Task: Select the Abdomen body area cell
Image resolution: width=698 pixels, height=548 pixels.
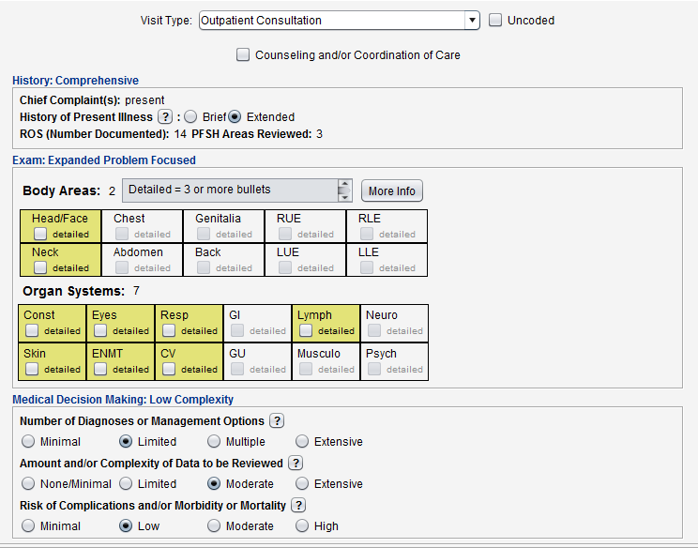Action: tap(142, 260)
